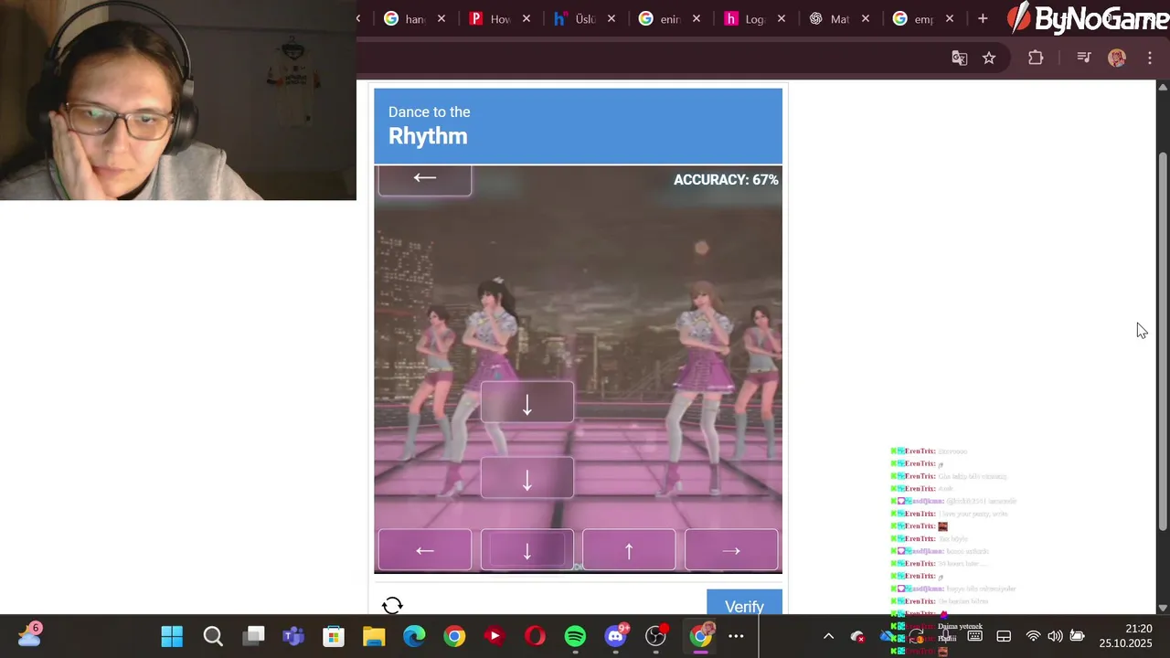Switch to the 'emp' Google tab
This screenshot has width=1170, height=658.
tap(915, 18)
